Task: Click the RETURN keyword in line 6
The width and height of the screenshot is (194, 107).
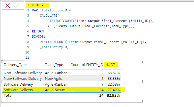Action: pos(38,31)
